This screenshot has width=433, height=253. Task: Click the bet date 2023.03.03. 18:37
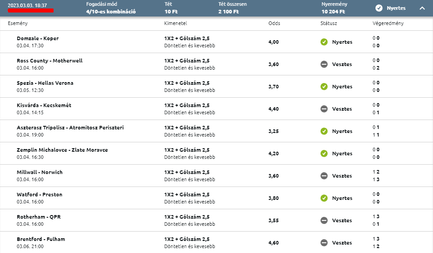pos(27,5)
